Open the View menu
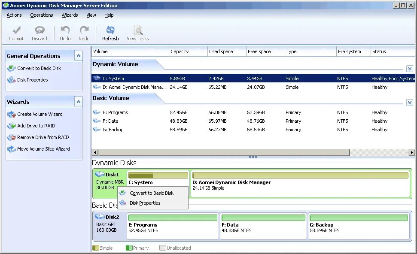 (91, 15)
